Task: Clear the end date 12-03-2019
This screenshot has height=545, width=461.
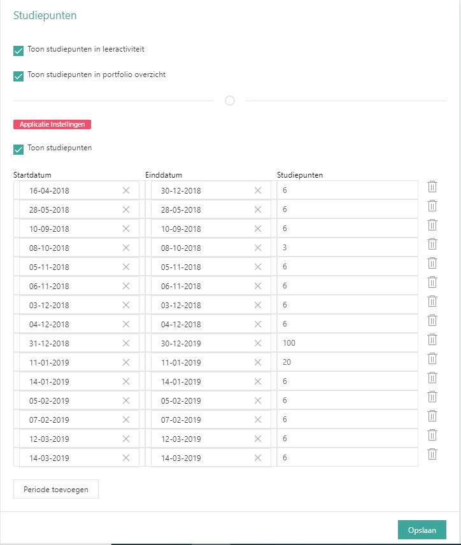Action: pos(258,439)
